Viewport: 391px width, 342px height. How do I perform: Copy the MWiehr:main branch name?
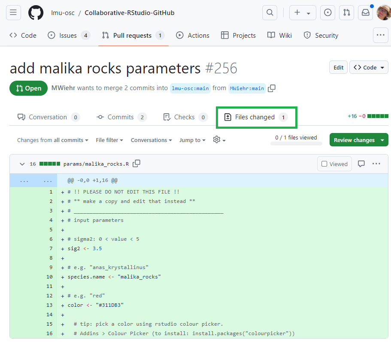271,88
